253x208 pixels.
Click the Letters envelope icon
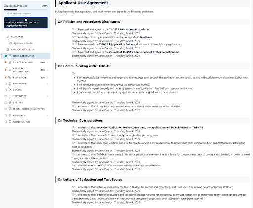coord(10,102)
